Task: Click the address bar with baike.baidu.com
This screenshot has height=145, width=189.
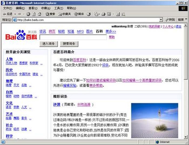Action: [x=88, y=20]
